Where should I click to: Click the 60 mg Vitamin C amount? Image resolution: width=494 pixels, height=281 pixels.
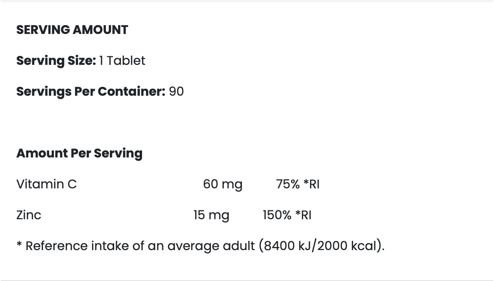223,184
